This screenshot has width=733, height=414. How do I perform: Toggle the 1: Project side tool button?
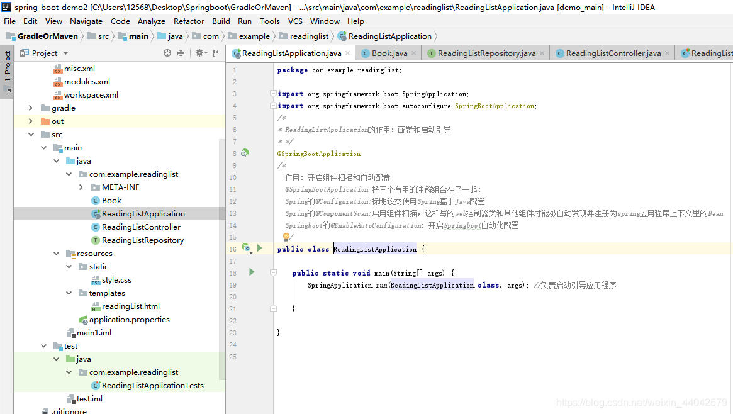pyautogui.click(x=7, y=72)
